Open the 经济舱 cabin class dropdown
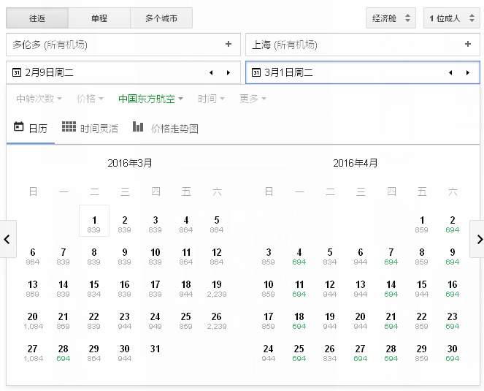The height and width of the screenshot is (391, 484). coord(391,18)
